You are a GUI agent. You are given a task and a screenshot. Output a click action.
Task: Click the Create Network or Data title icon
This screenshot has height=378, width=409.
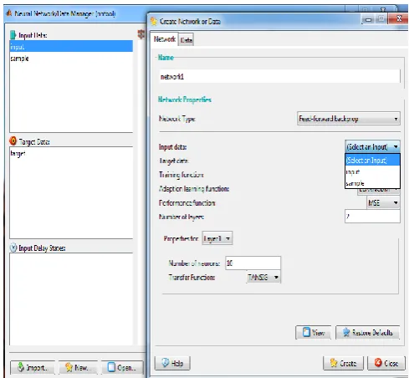(x=154, y=21)
